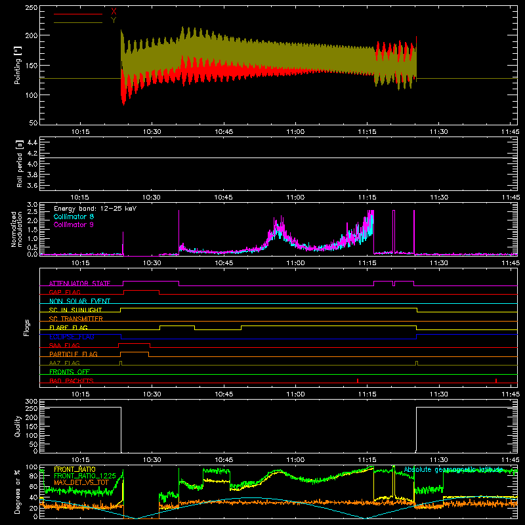Image resolution: width=525 pixels, height=525 pixels.
Task: Click the BAD_PACKETS spike near 11:13
Action: click(358, 381)
